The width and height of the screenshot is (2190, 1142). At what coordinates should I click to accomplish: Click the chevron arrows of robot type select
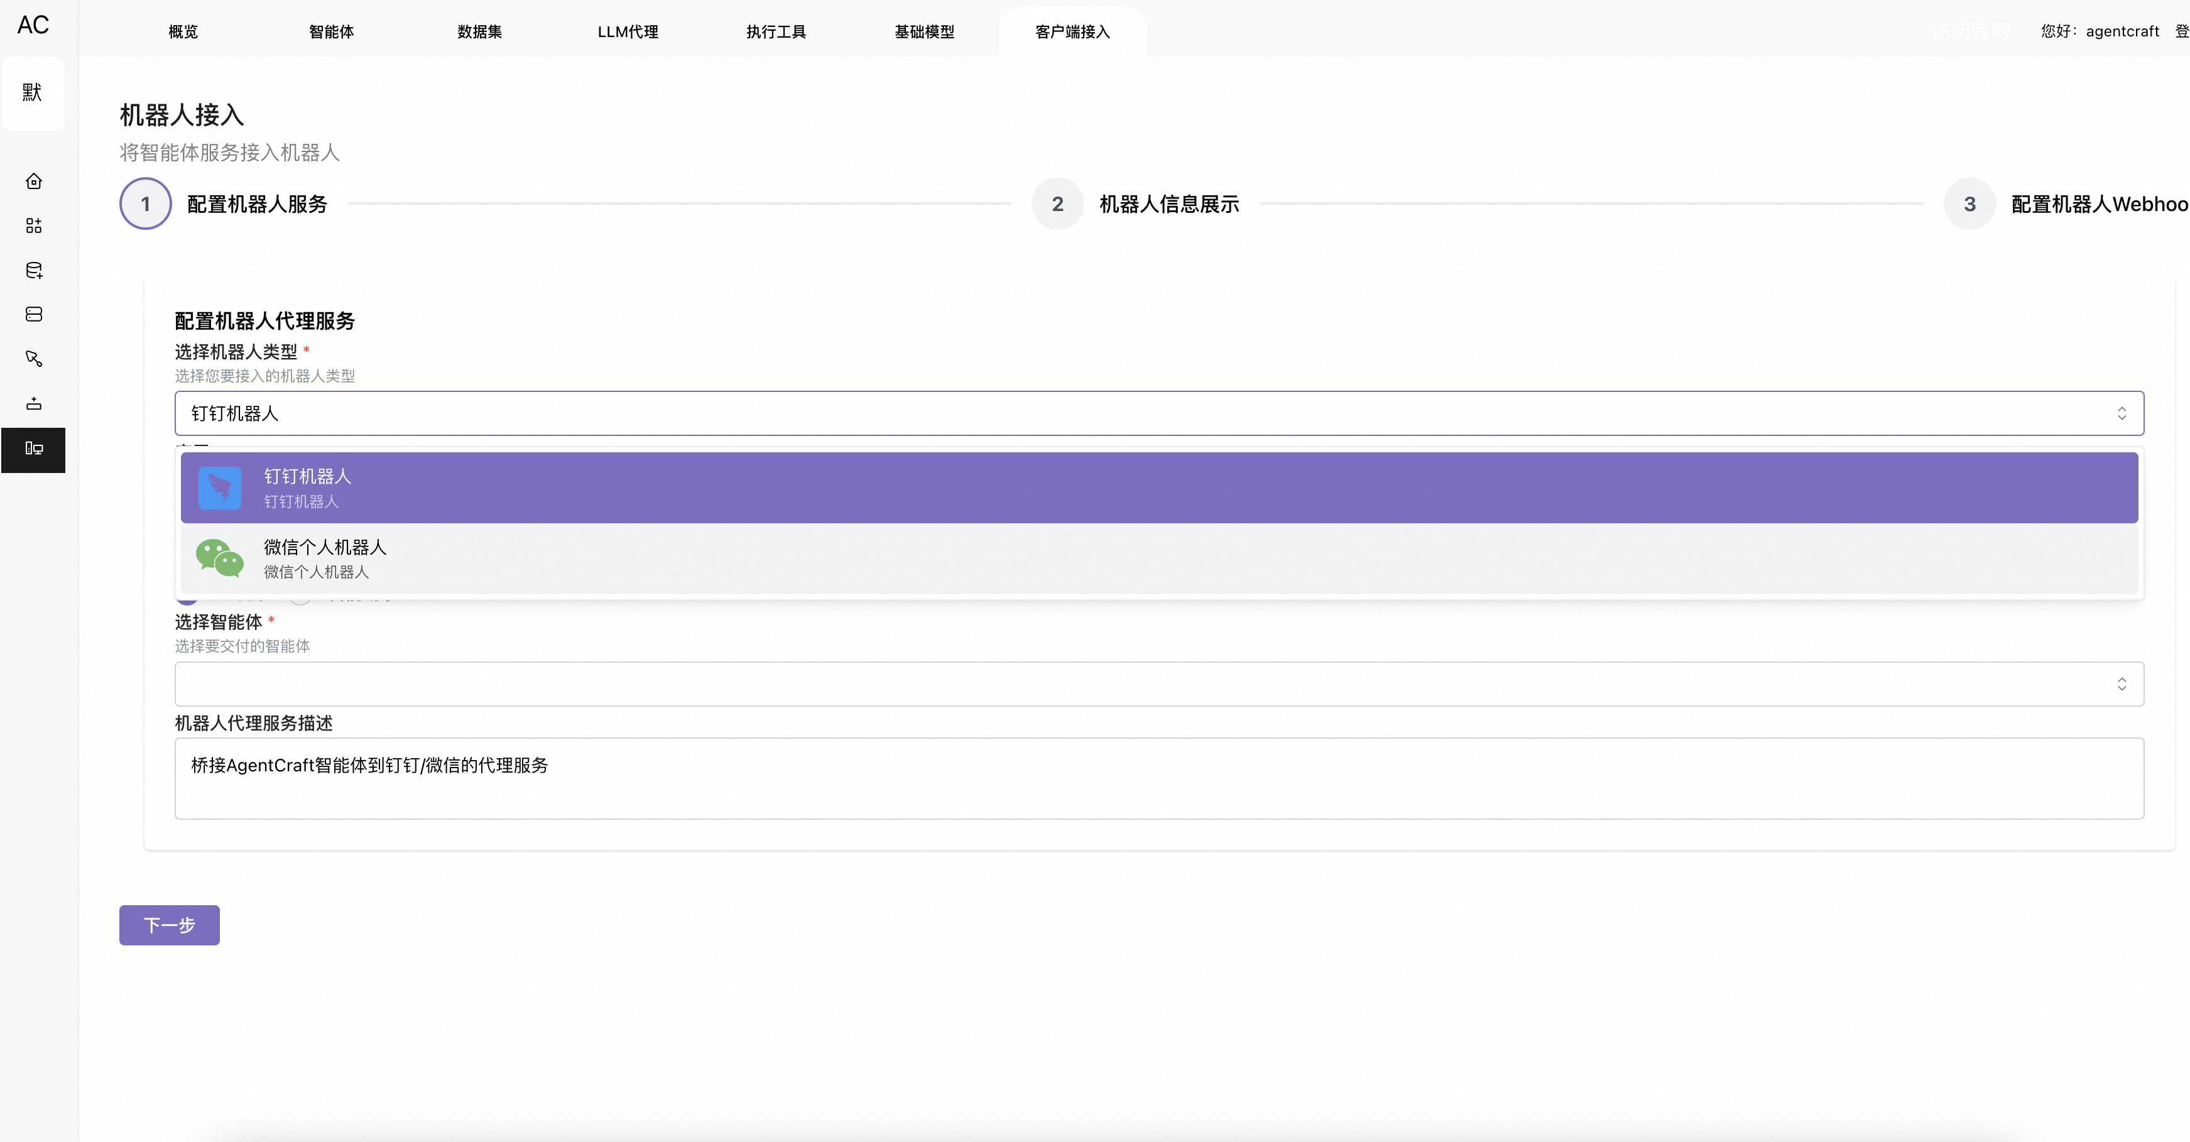click(x=2122, y=413)
